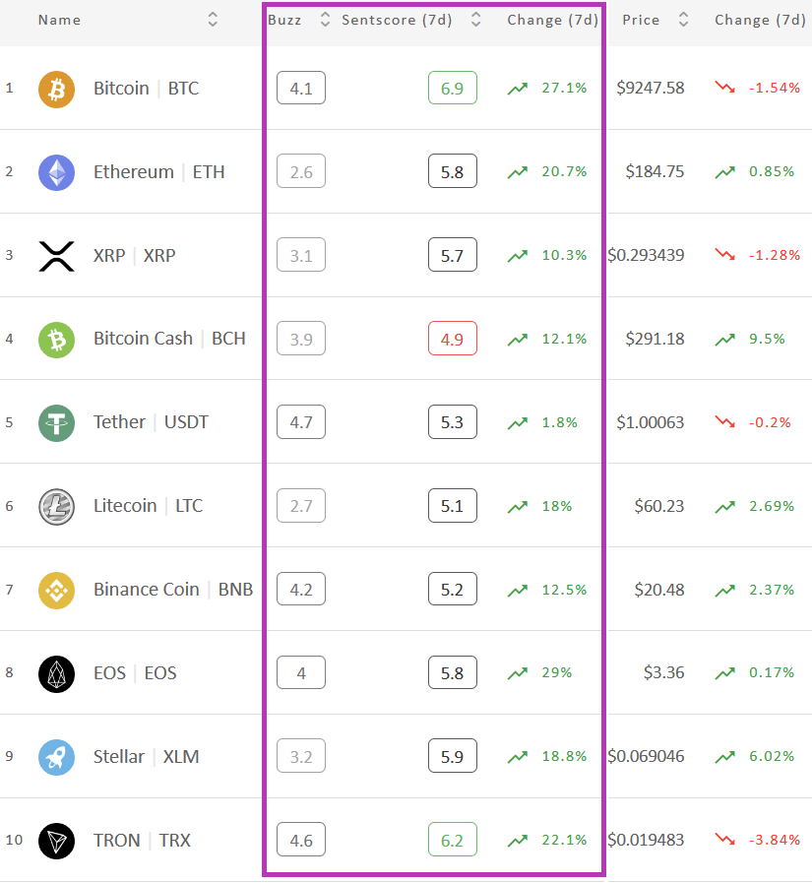Image resolution: width=812 pixels, height=883 pixels.
Task: Click the orange Bitcoin logo icon
Action: [56, 89]
